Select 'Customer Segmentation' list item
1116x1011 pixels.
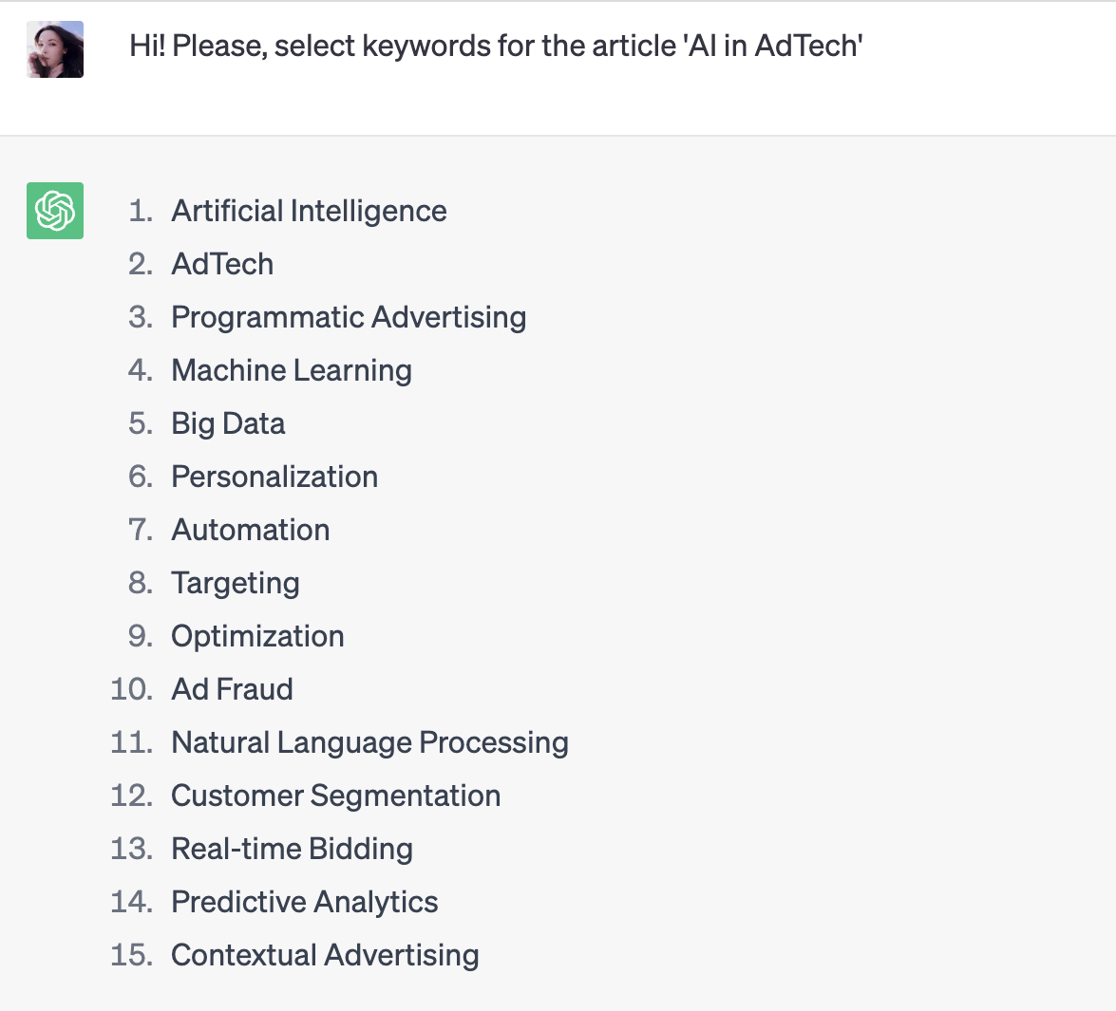coord(336,796)
